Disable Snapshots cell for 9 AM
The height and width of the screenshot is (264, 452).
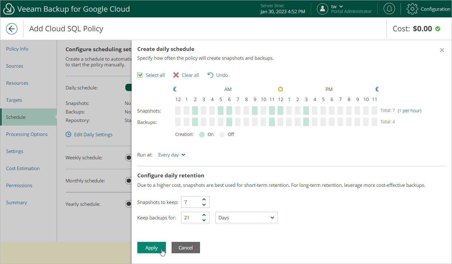click(255, 111)
